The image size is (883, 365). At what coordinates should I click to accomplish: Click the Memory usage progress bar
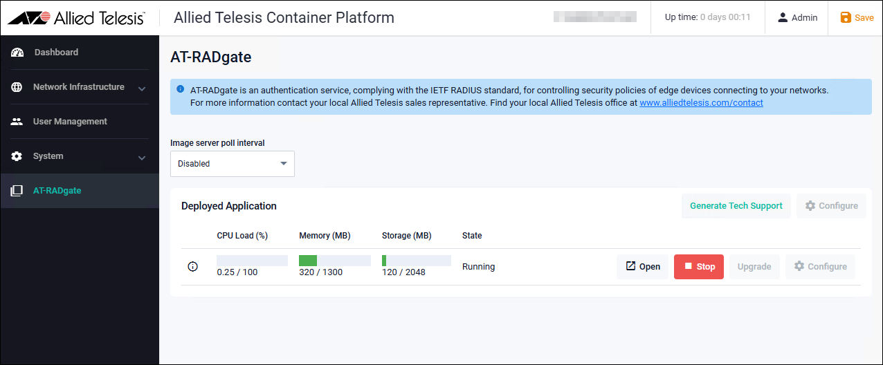click(x=334, y=261)
